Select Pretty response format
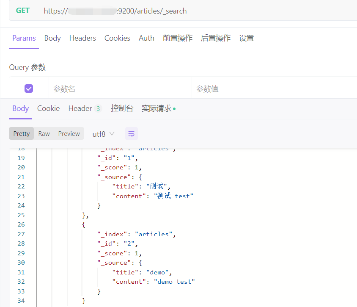This screenshot has height=307, width=357. click(22, 134)
